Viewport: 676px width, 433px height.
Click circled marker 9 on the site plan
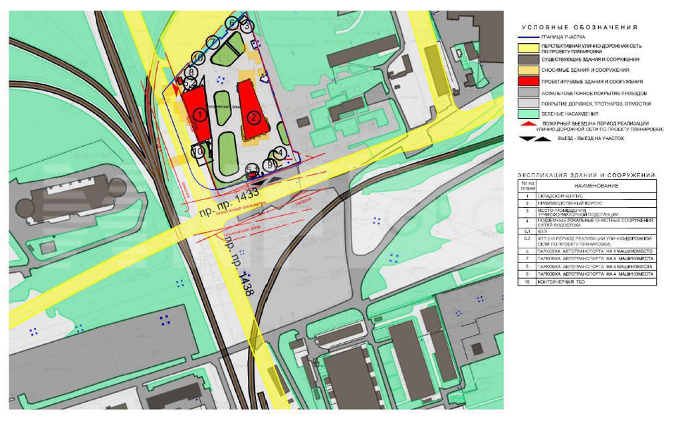271,164
